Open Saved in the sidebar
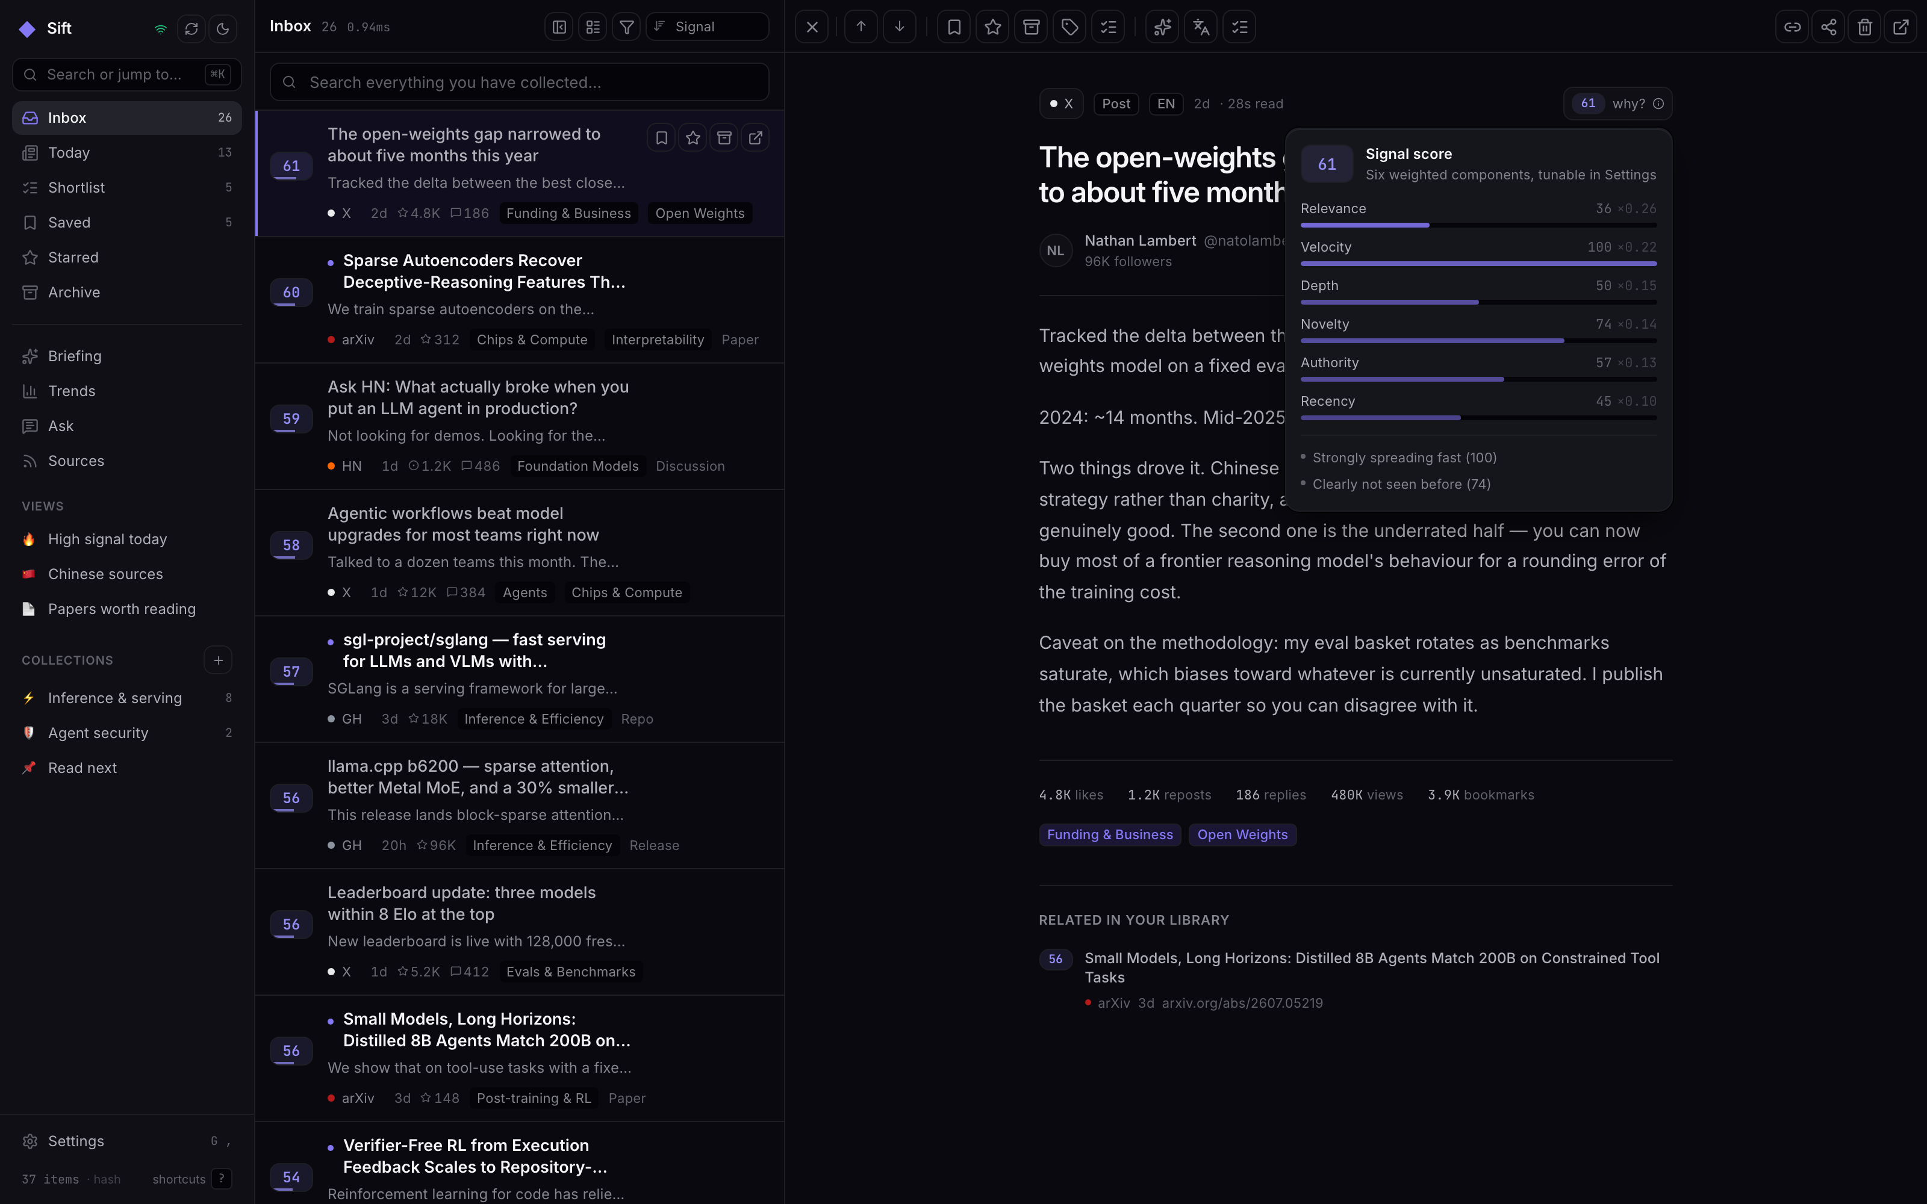 (x=126, y=223)
